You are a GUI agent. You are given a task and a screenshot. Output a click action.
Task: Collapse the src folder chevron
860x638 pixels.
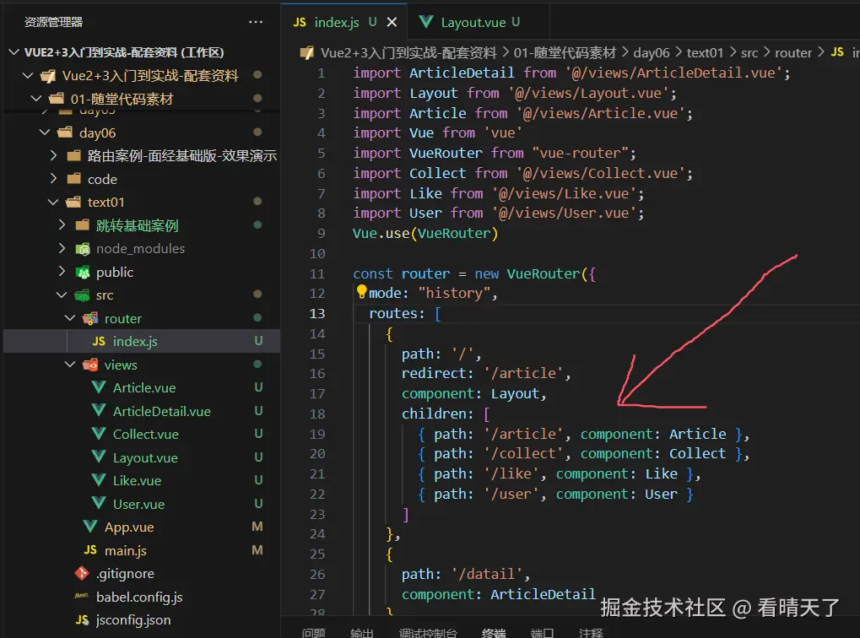[x=62, y=295]
